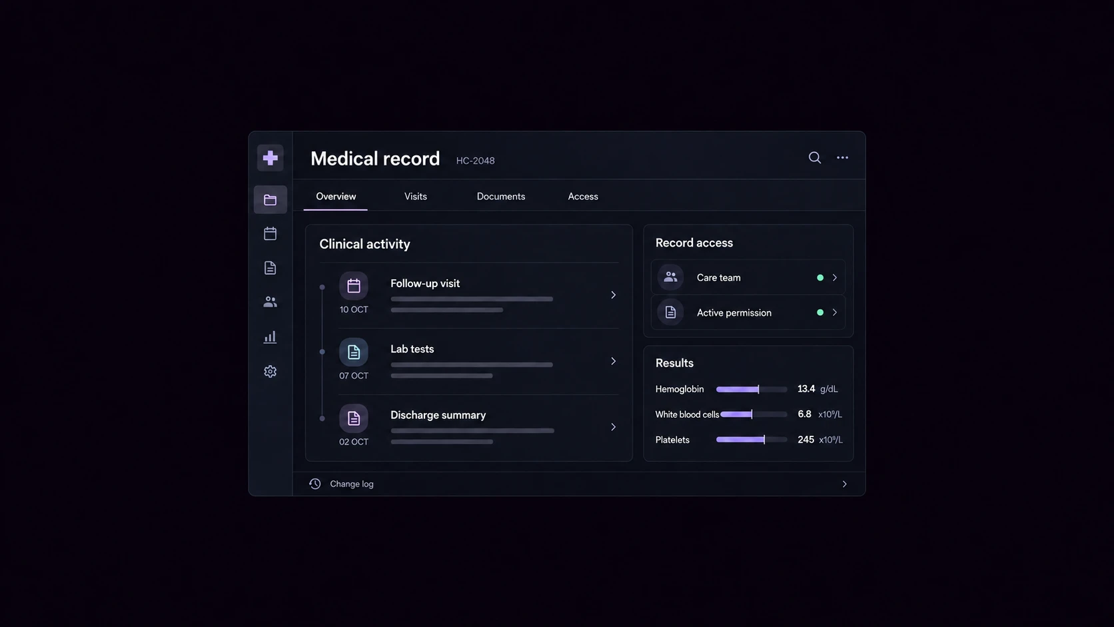Open the bar chart analytics sidebar icon
The image size is (1114, 627).
[x=270, y=337]
